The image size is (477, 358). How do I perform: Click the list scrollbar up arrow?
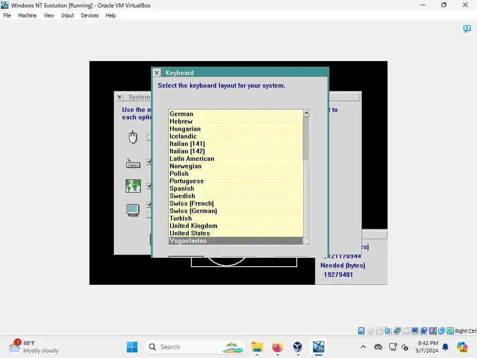click(x=307, y=113)
